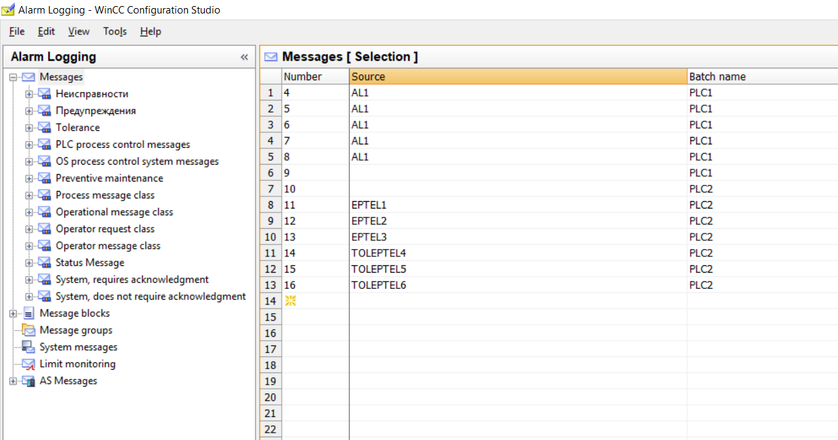Click the Message blocks icon

point(28,313)
